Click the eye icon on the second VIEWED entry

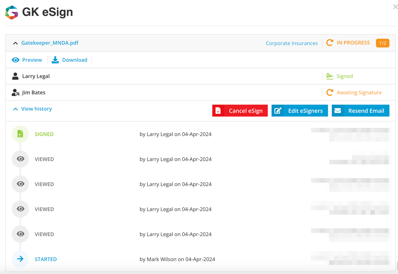pos(20,184)
